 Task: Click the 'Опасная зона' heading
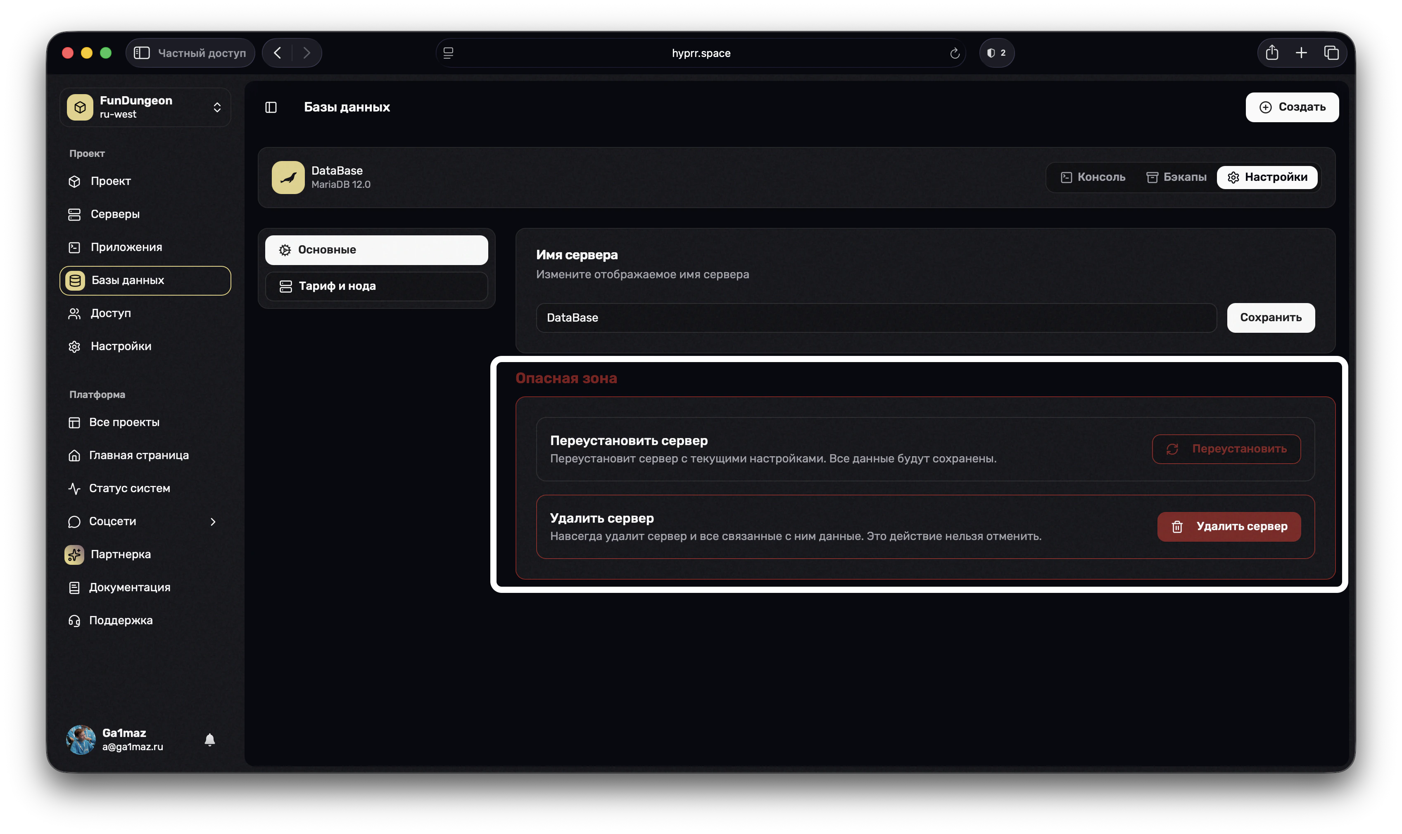[566, 378]
